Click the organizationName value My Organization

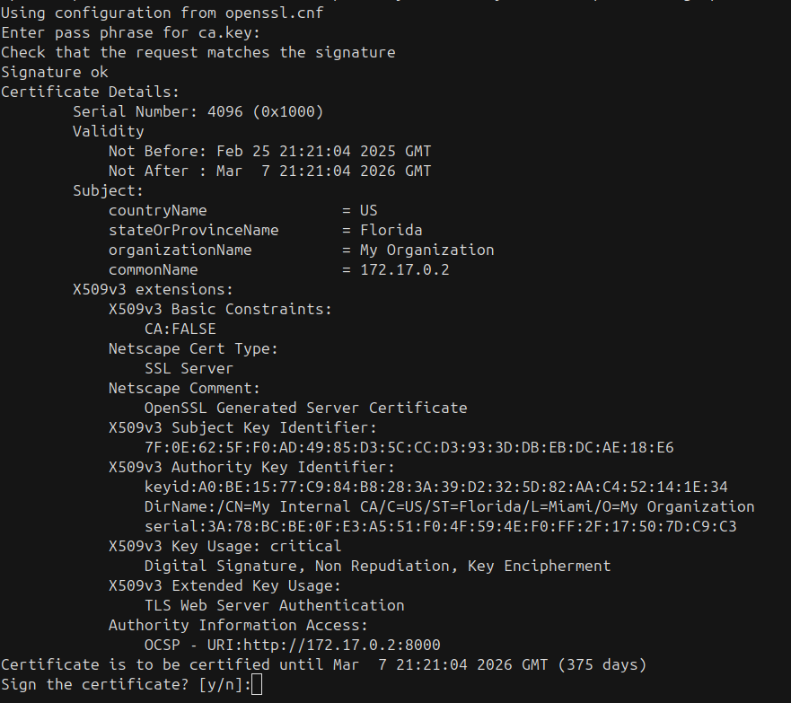(x=426, y=250)
